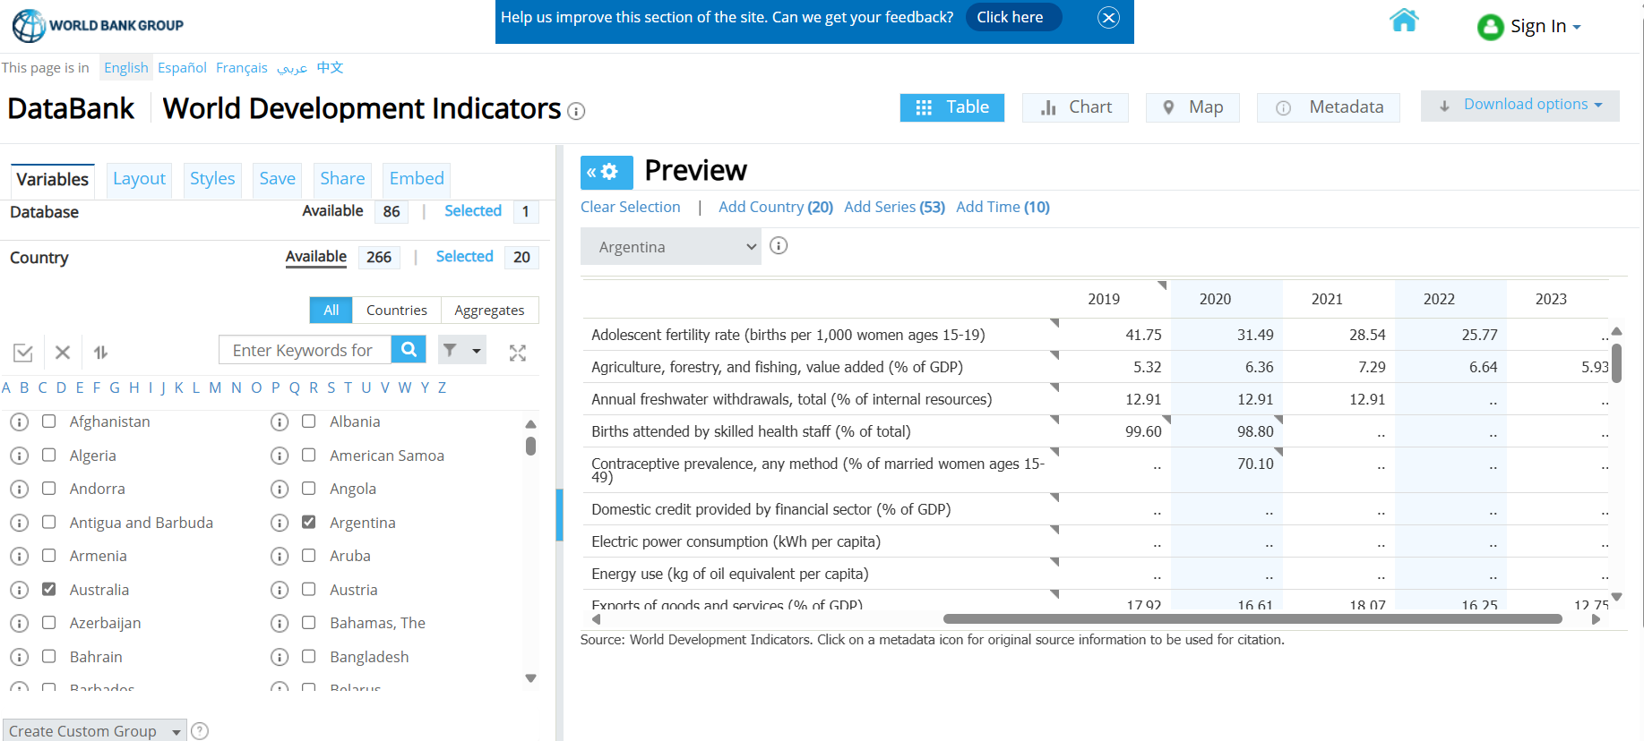1644x741 pixels.
Task: Open the info icon for Argentina
Action: click(x=280, y=523)
